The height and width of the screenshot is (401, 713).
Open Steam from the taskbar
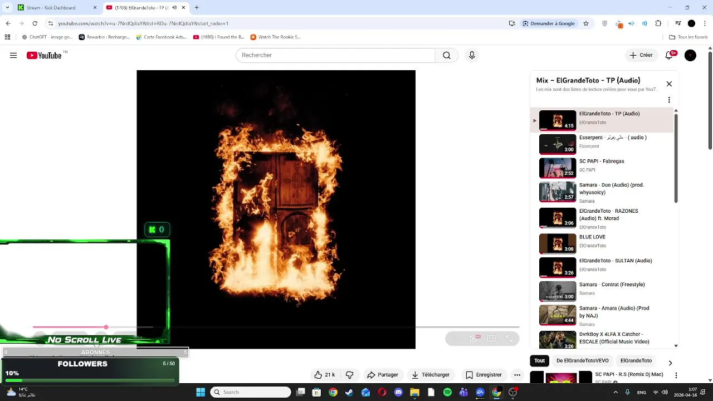[x=349, y=392]
